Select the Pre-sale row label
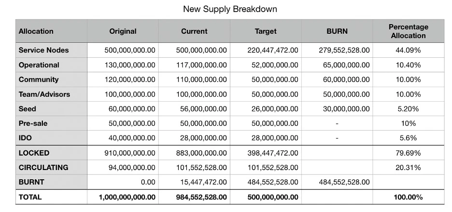Viewport: 452px width, 212px height. pyautogui.click(x=33, y=123)
